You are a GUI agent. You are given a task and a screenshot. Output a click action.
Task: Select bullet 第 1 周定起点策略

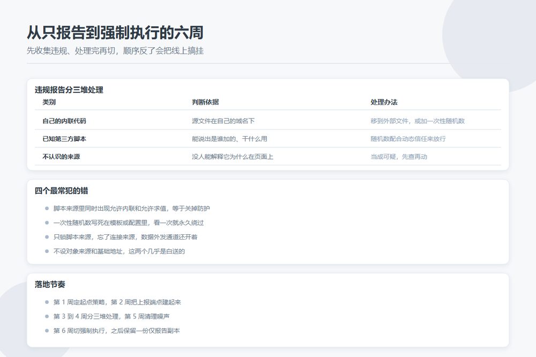coord(117,302)
